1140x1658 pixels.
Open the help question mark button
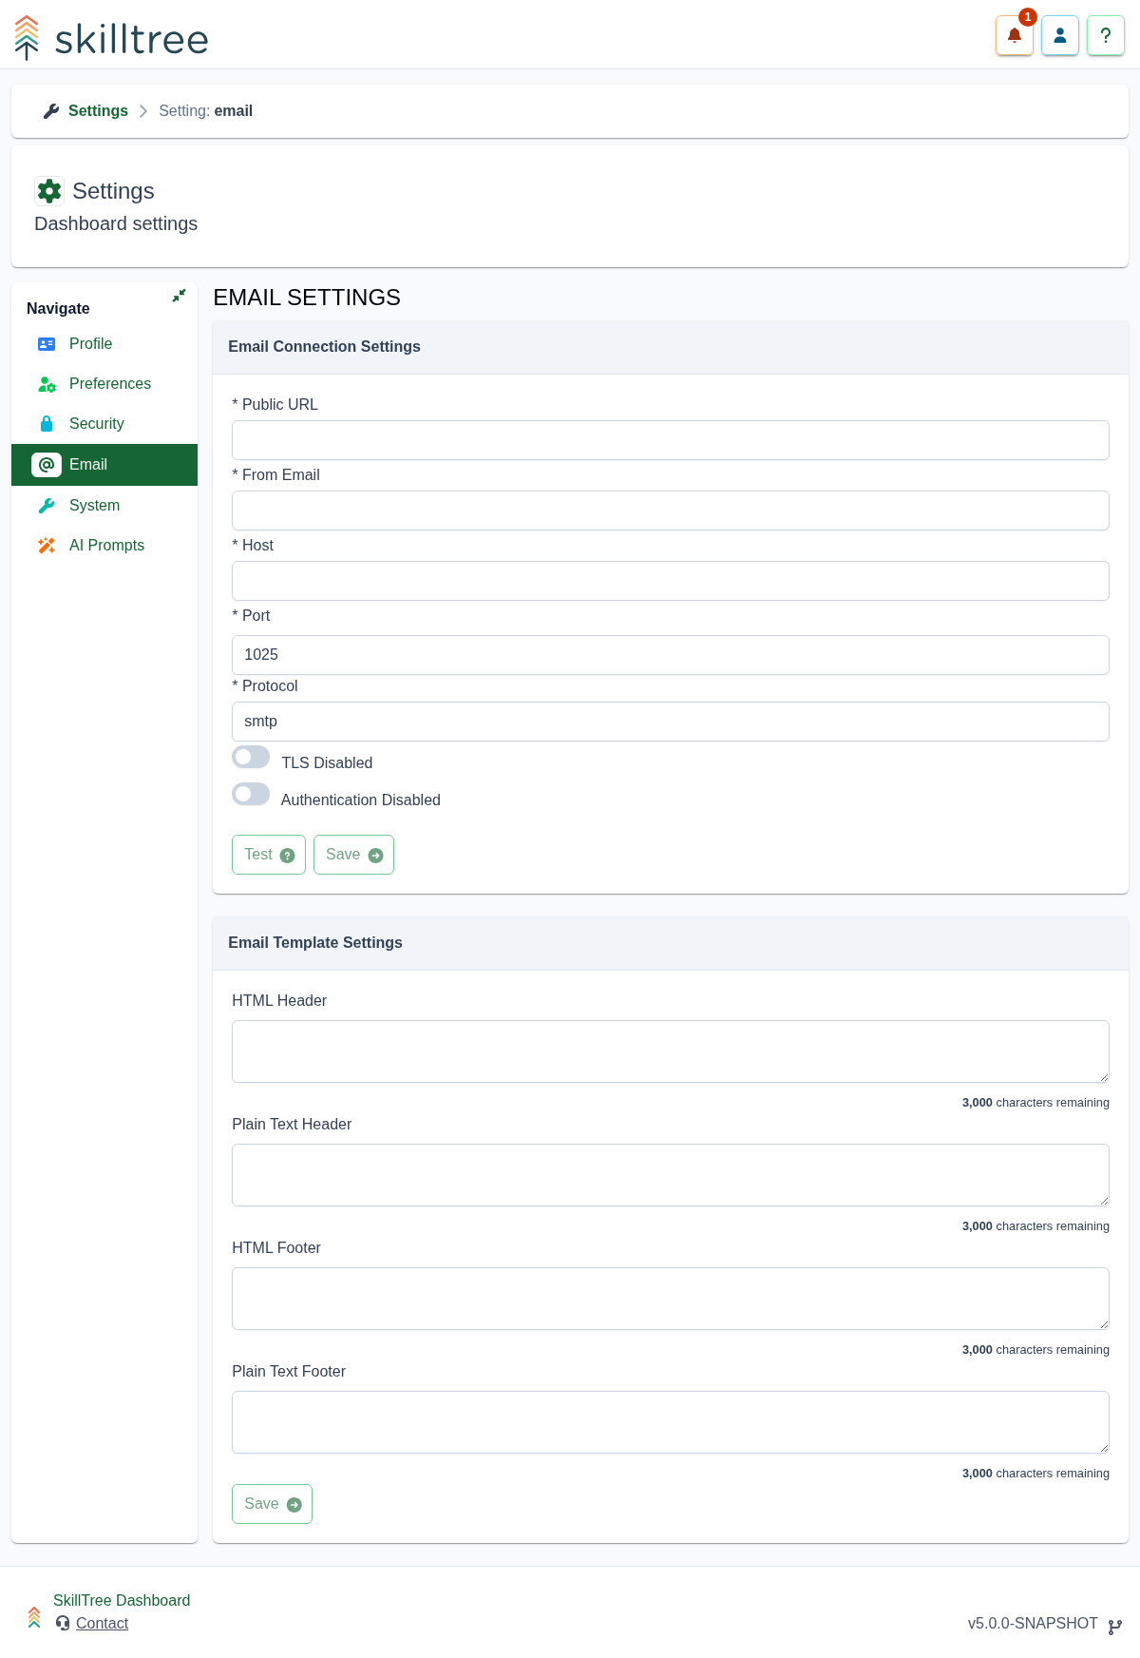[x=1106, y=36]
